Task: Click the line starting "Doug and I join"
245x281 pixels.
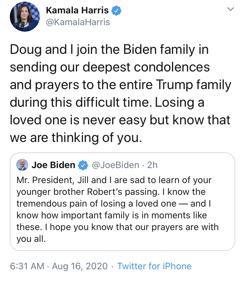Action: [109, 50]
